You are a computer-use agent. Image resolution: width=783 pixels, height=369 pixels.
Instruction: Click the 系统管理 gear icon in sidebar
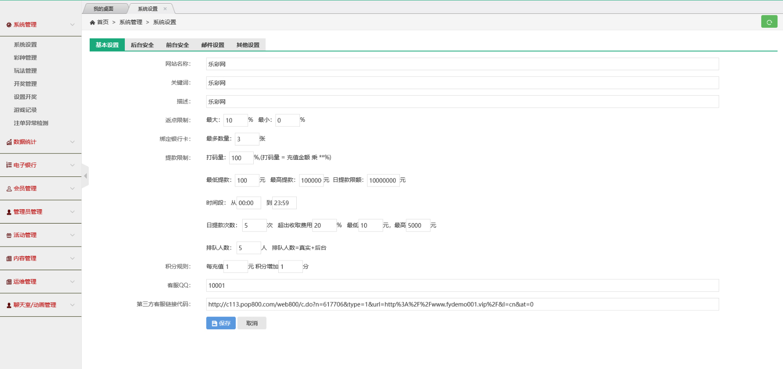[9, 25]
